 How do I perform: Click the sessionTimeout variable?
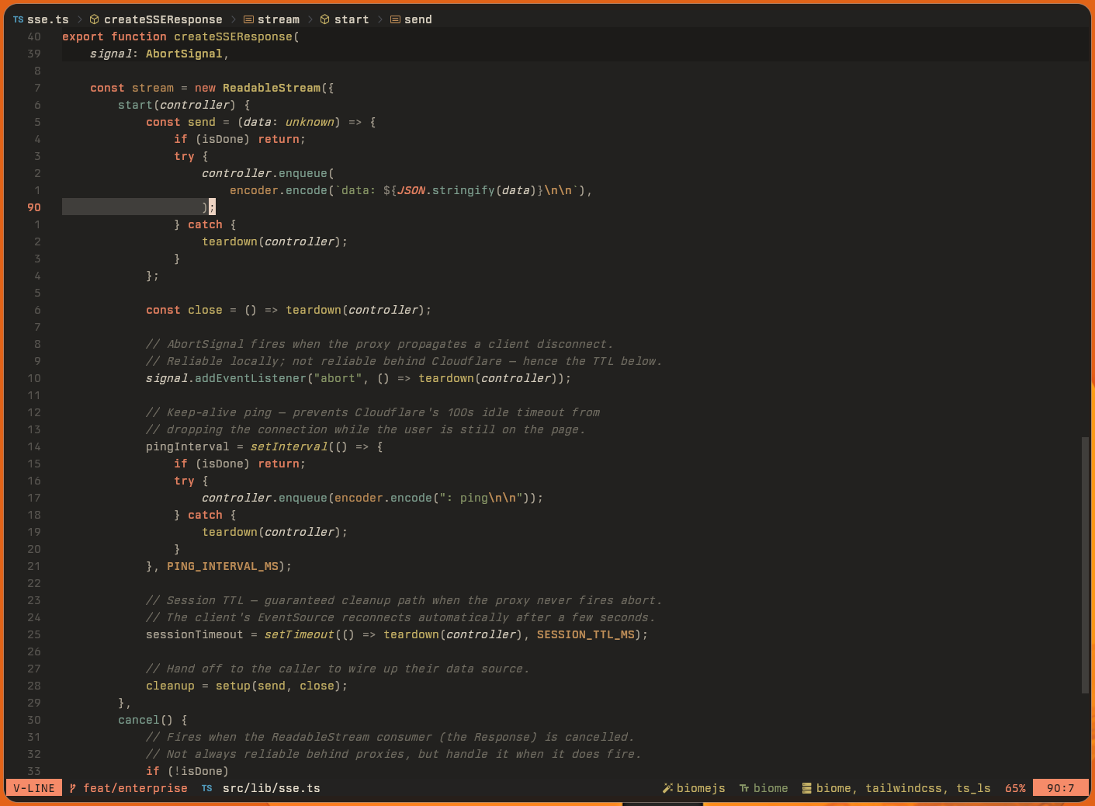click(195, 634)
